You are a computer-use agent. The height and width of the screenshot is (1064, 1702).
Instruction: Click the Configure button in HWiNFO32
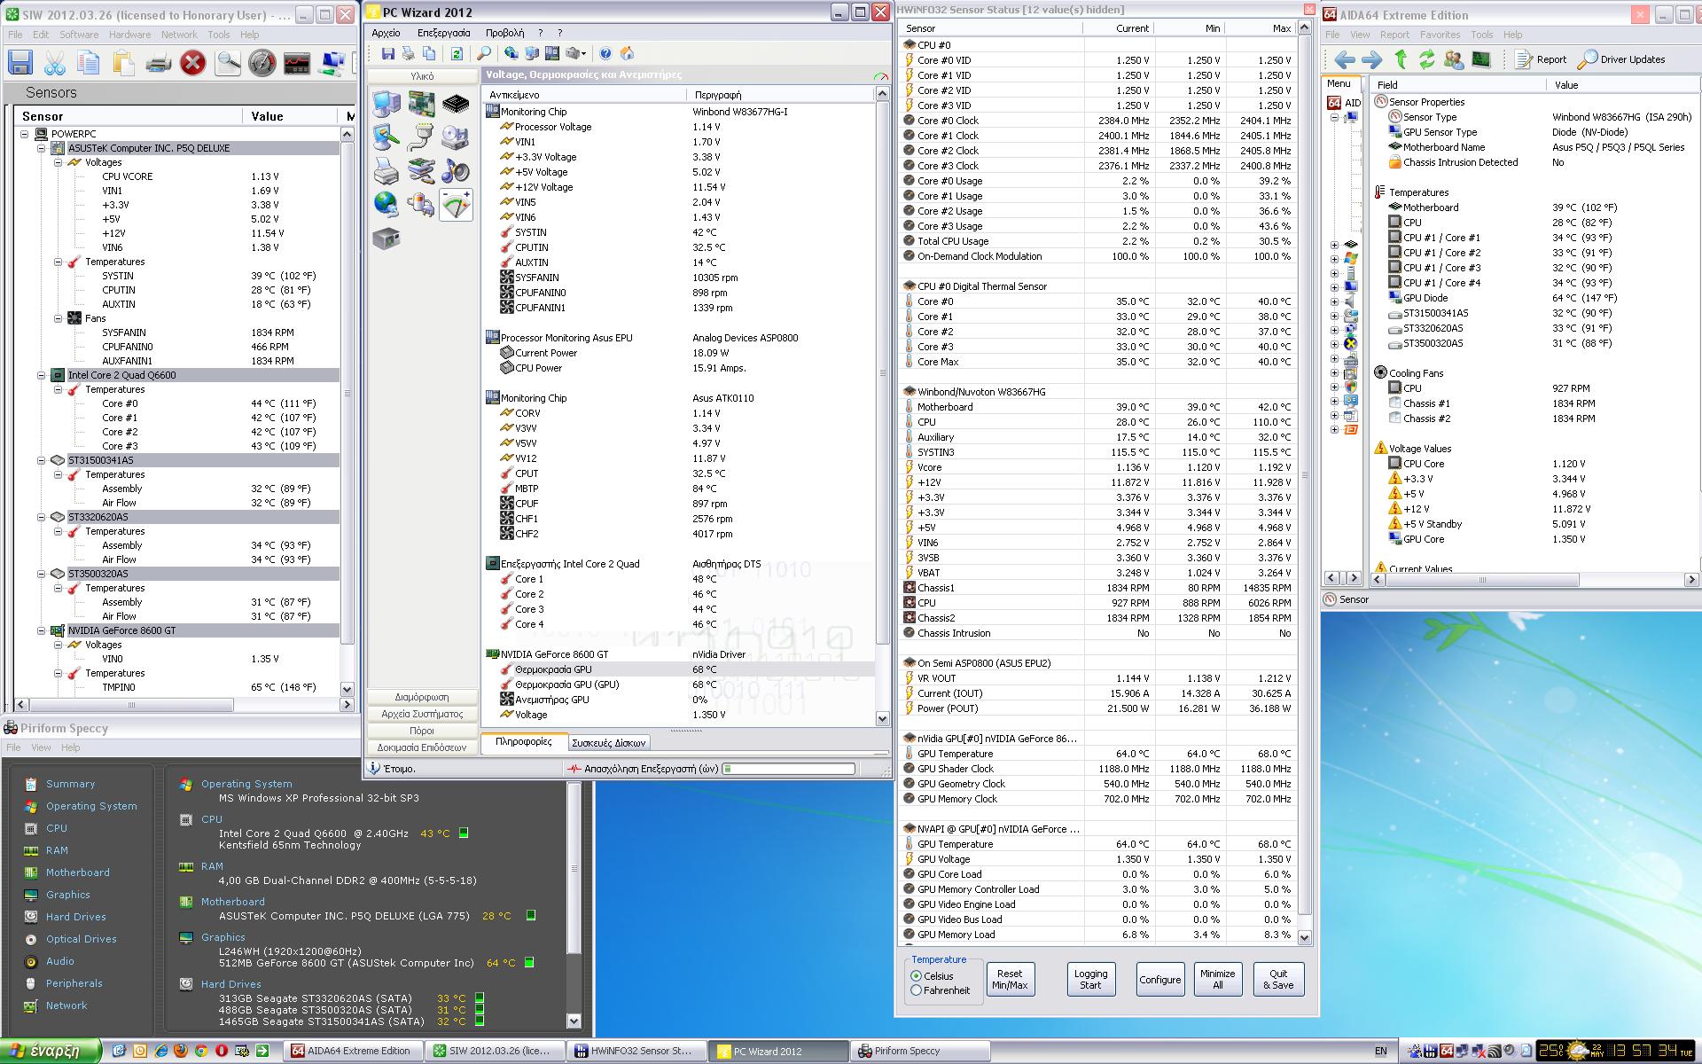click(1159, 979)
